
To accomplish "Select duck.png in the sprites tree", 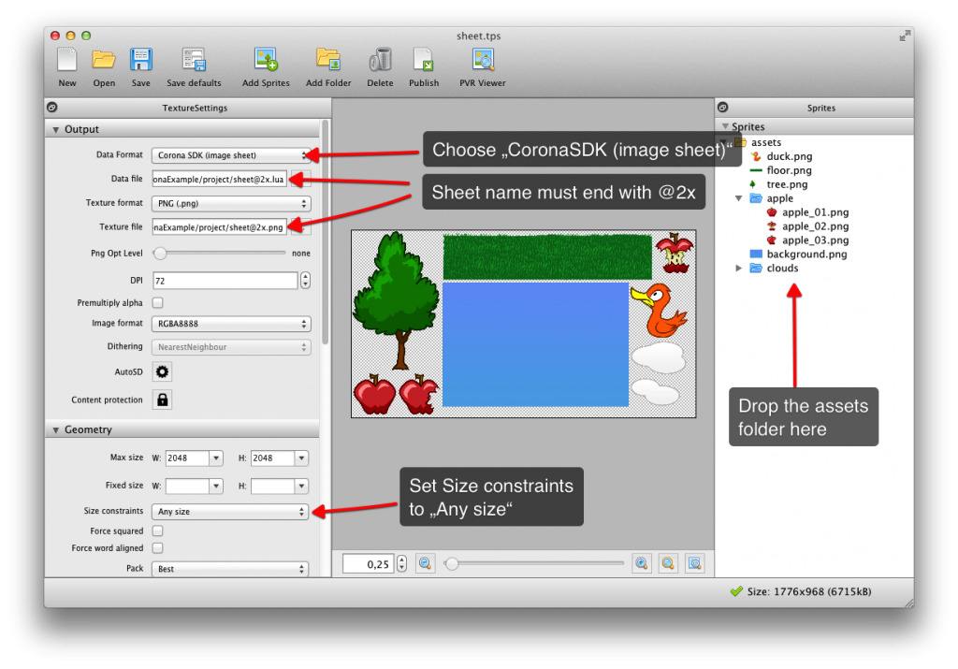I will tap(789, 157).
